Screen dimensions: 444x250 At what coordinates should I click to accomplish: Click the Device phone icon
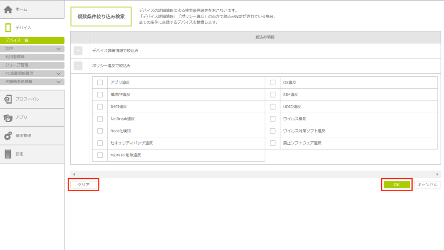tap(8, 27)
